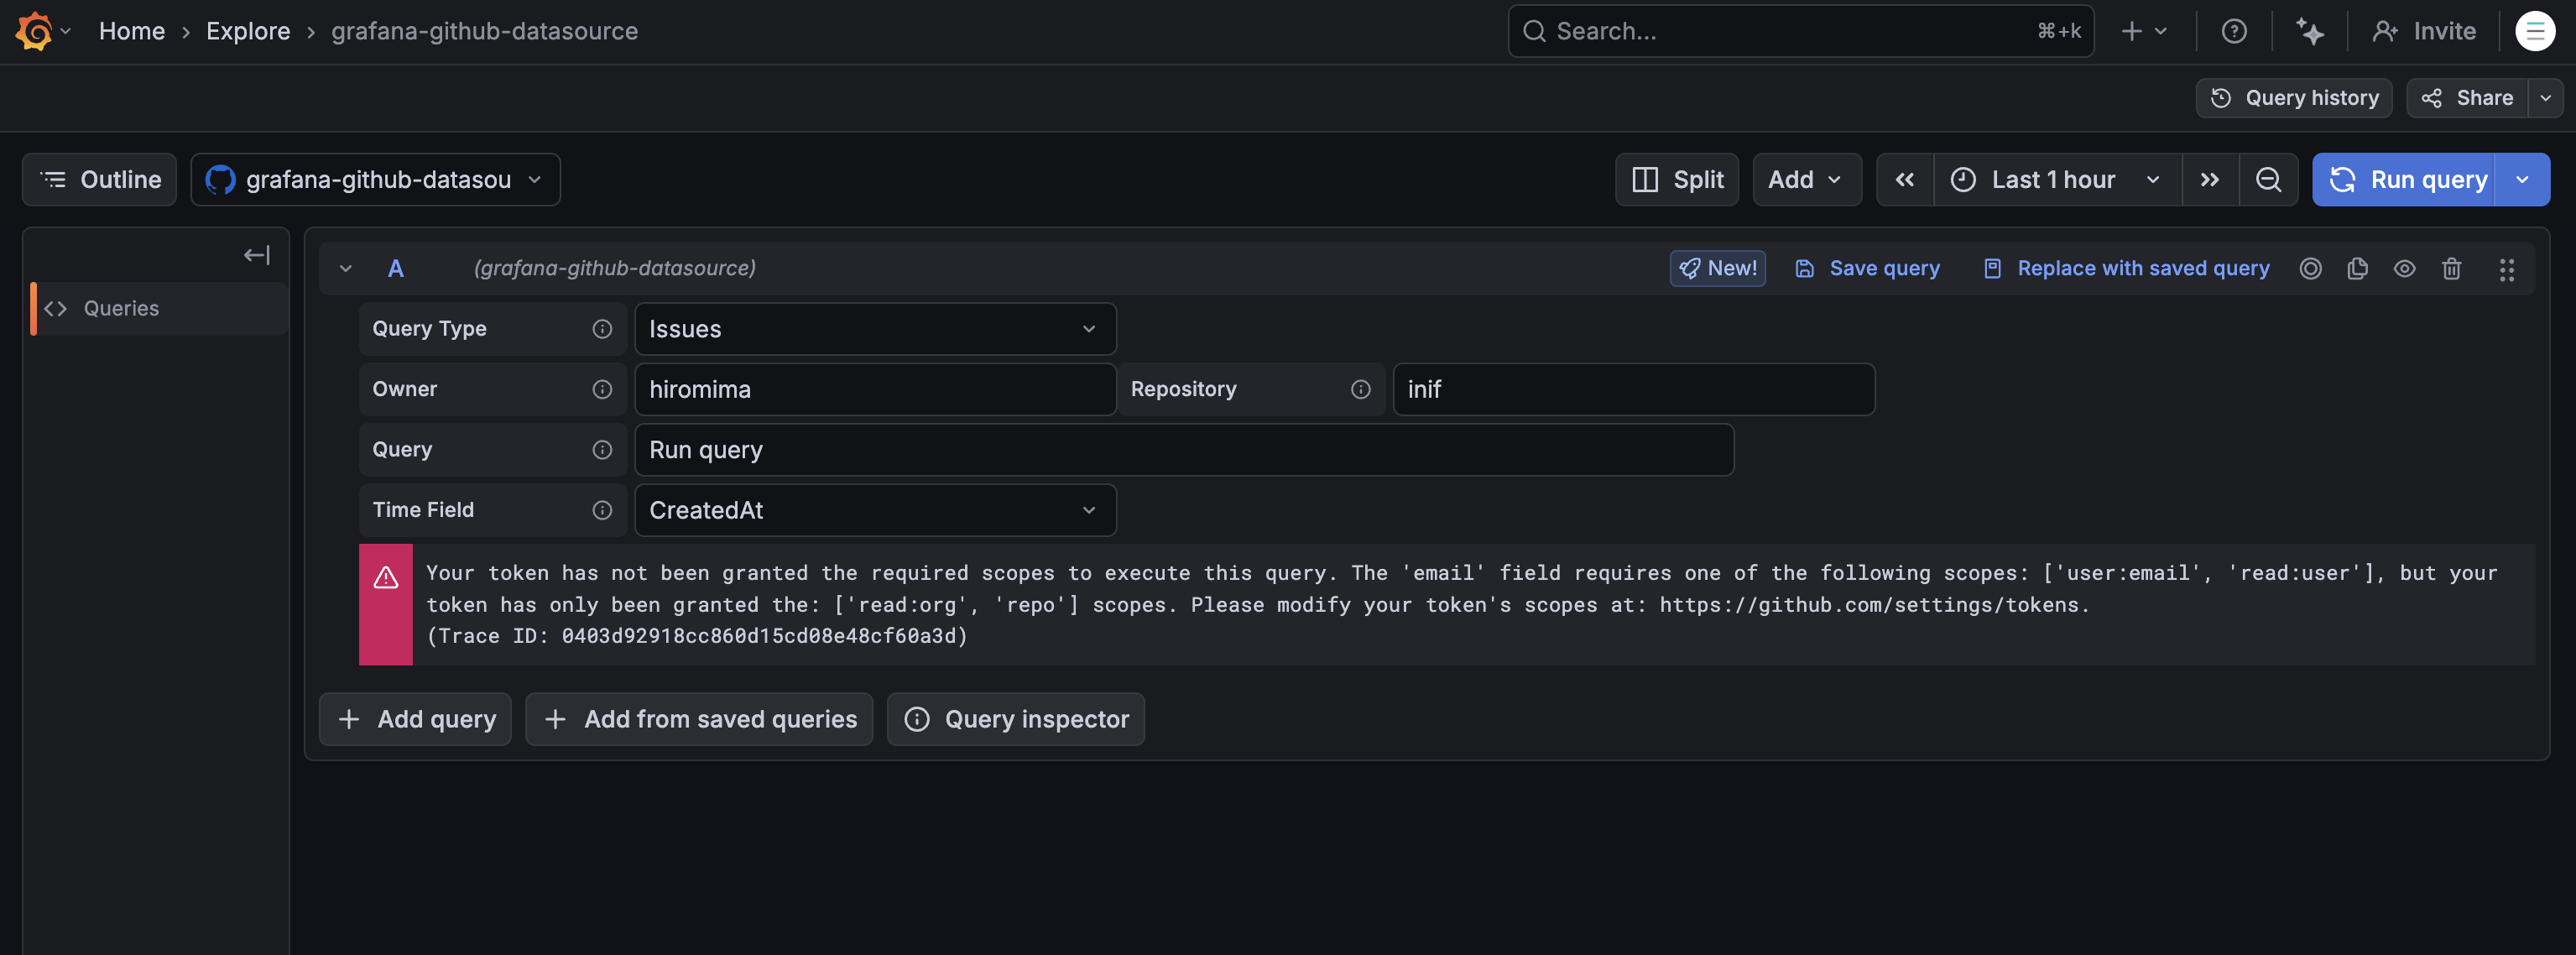2576x955 pixels.
Task: Toggle the Outline panel button
Action: [100, 180]
